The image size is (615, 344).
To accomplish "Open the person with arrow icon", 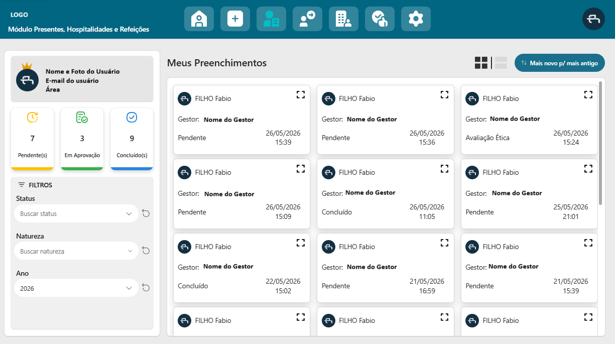I will point(307,19).
